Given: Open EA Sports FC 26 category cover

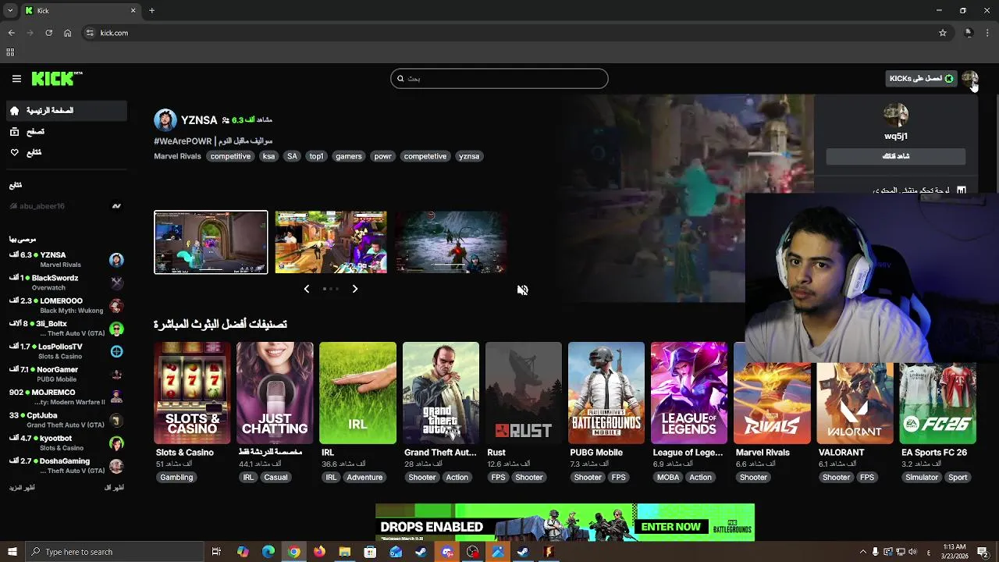Looking at the screenshot, I should point(938,402).
